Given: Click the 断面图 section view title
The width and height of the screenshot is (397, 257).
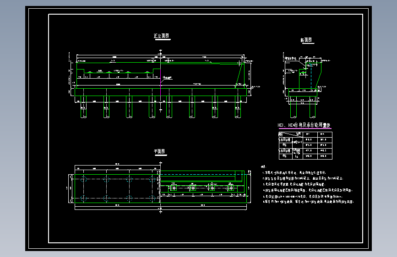Looking at the screenshot, I should coord(306,40).
